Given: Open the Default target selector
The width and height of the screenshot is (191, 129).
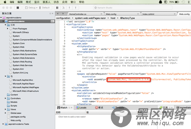Looking at the screenshot, I should pos(44,8).
